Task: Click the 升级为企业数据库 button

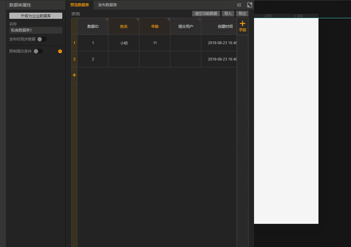Action: [36, 16]
